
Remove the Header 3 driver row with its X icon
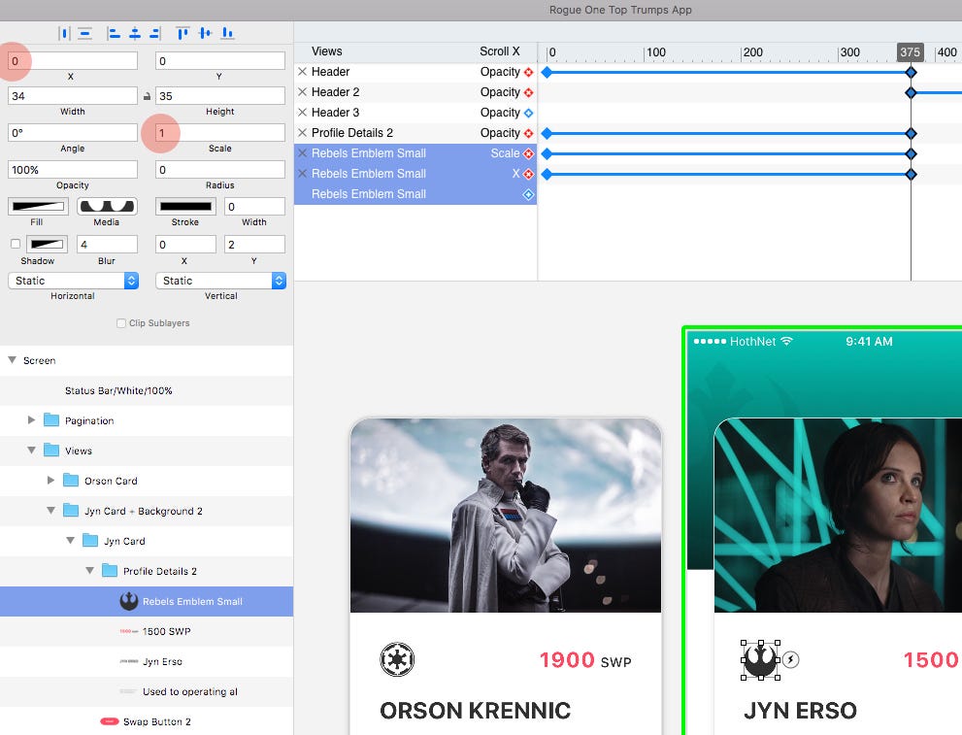point(303,113)
